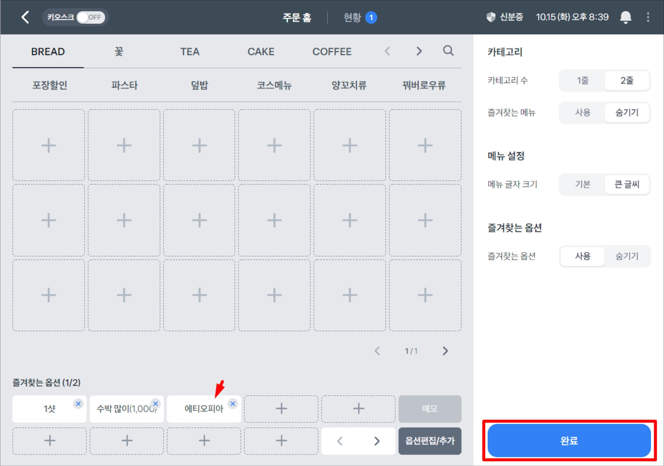Click the 신분증 shield icon

(491, 17)
